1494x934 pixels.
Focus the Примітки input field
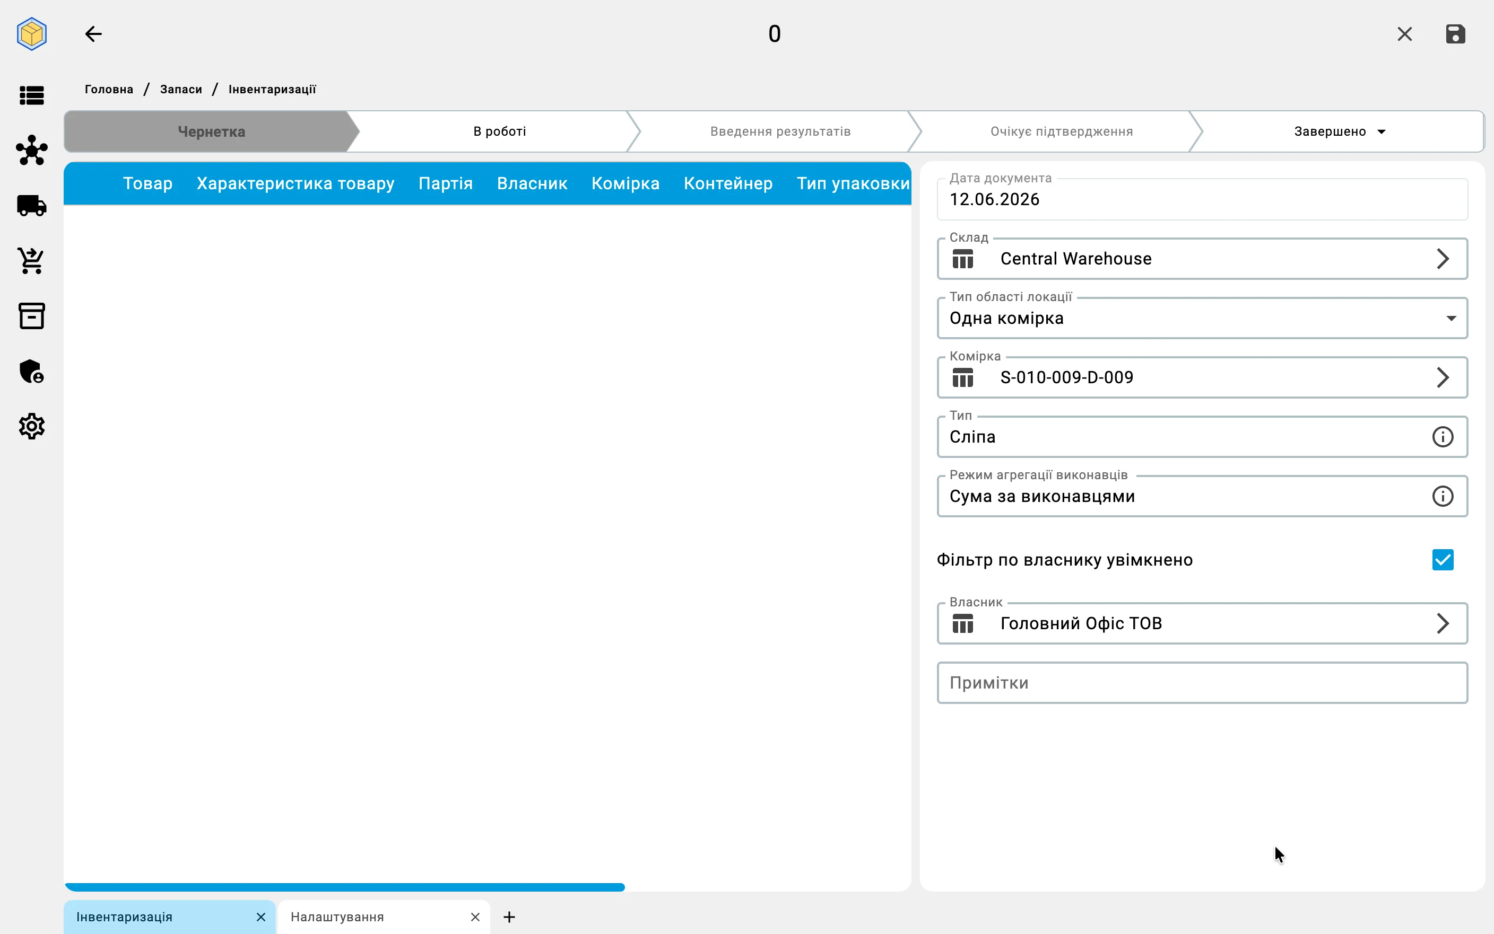click(x=1202, y=683)
